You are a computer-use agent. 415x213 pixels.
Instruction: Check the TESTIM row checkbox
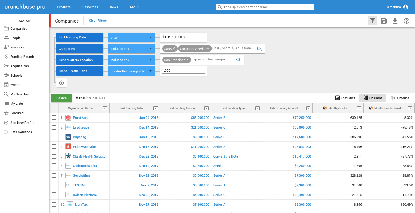(54, 185)
